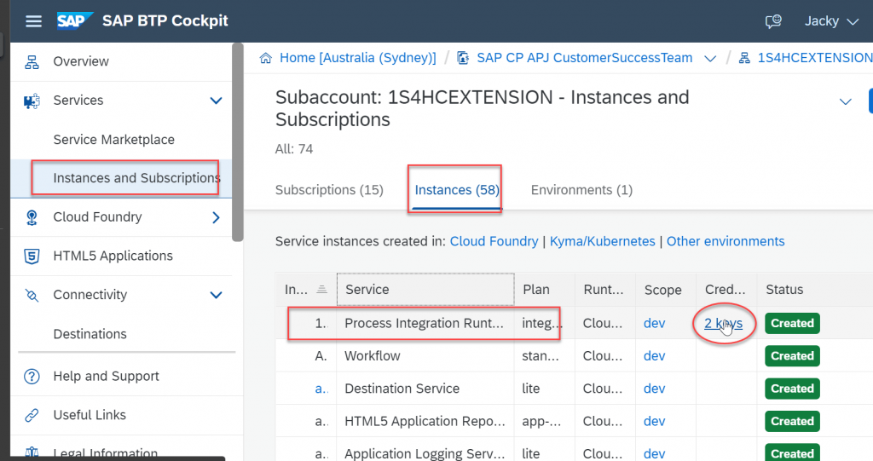The image size is (873, 461).
Task: Select the Destination Service row
Action: click(x=574, y=389)
